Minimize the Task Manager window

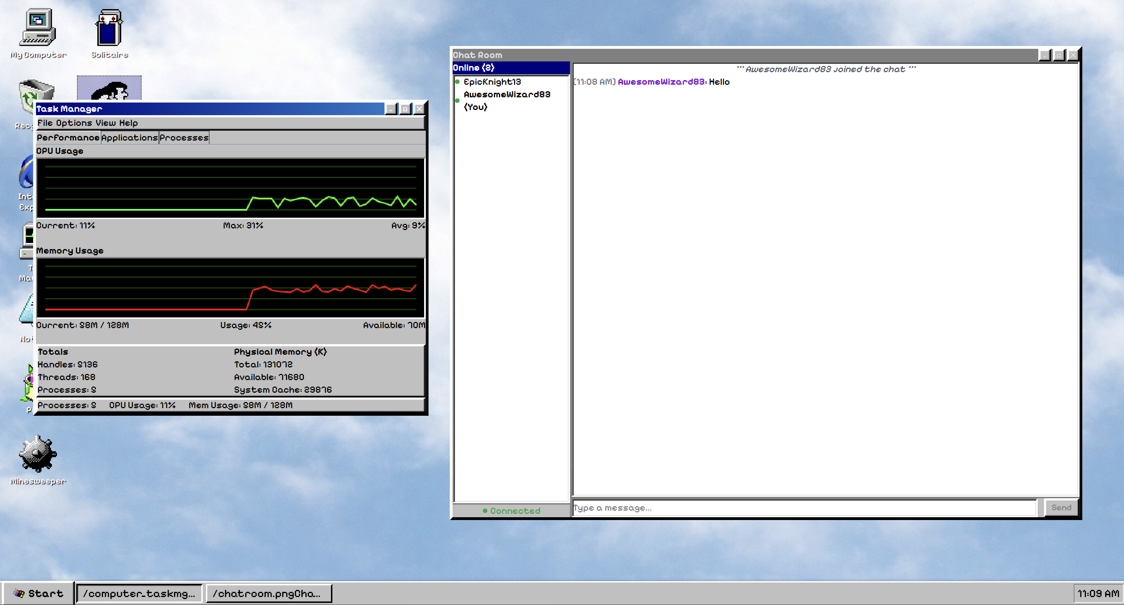[x=391, y=109]
